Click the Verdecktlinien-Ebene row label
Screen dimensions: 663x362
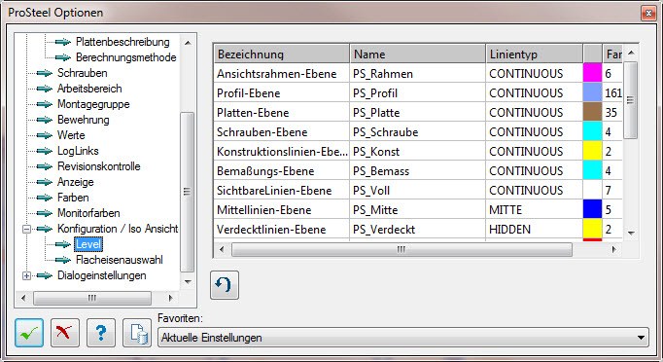pyautogui.click(x=282, y=230)
